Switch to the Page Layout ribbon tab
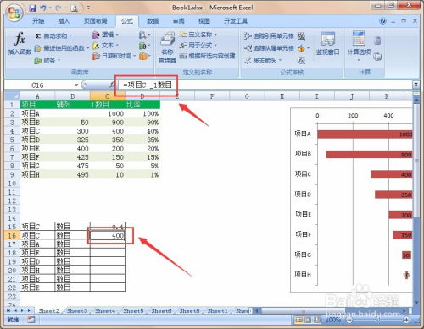Screen dimensions: 424x329 96,21
